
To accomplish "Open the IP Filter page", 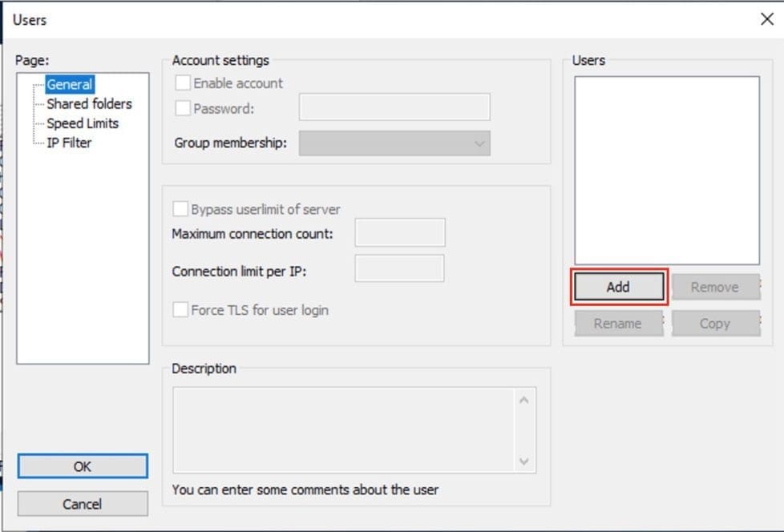I will (x=69, y=143).
